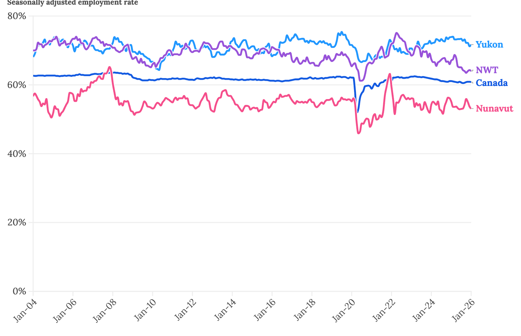
Task: Click the 80% y-axis tick label
Action: click(16, 16)
